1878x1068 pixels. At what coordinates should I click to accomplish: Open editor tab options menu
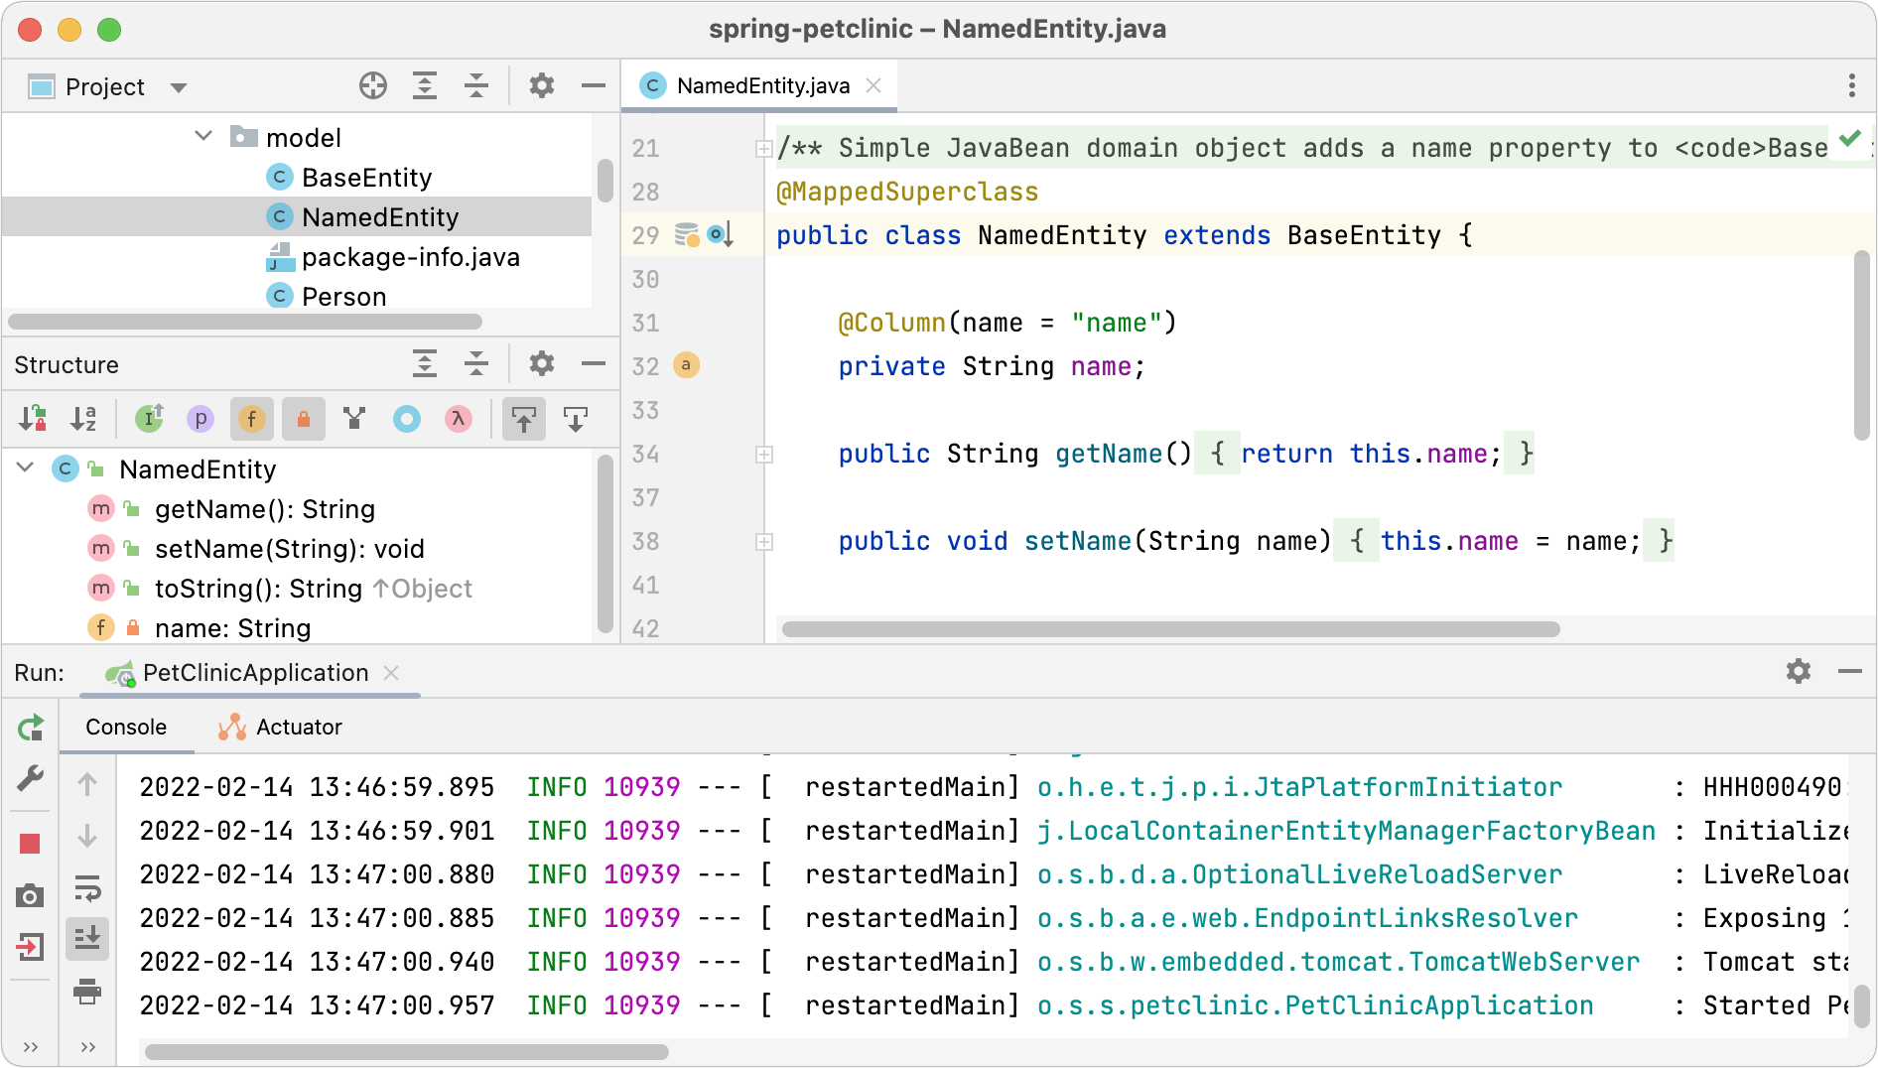1851,86
